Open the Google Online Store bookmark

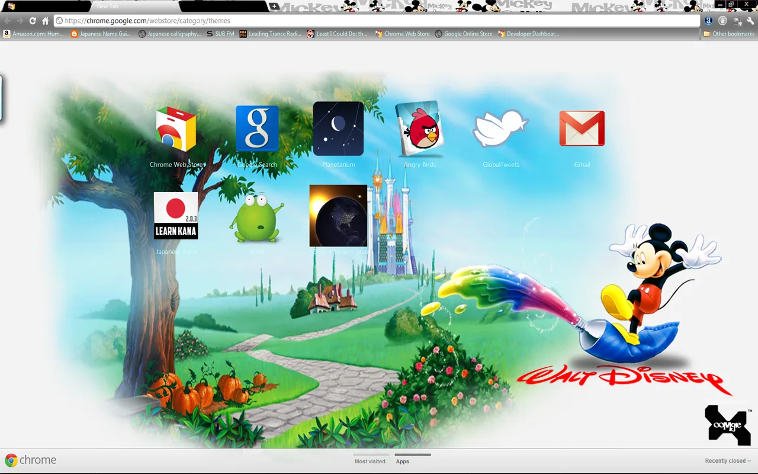464,34
